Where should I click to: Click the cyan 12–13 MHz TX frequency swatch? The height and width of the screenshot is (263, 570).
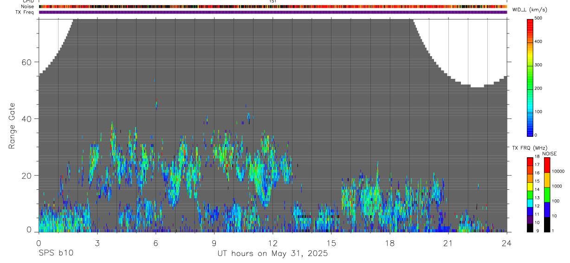(x=530, y=203)
